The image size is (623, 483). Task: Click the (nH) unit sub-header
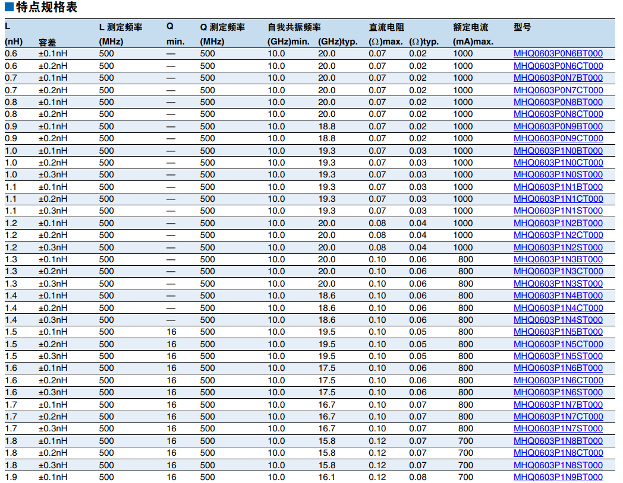[x=14, y=42]
